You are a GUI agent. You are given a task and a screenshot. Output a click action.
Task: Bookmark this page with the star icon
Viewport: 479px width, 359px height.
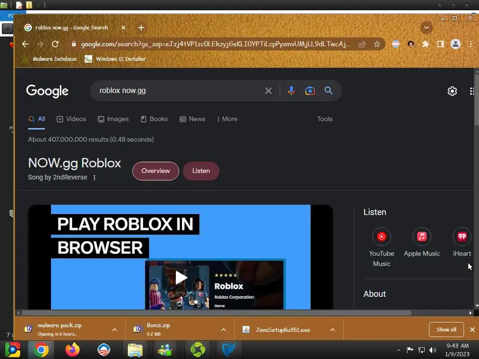tap(377, 44)
